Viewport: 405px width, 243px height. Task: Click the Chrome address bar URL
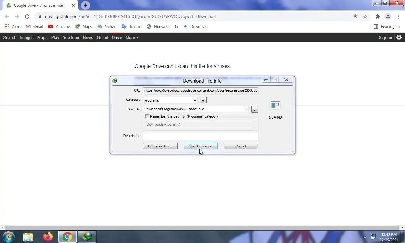pyautogui.click(x=130, y=16)
